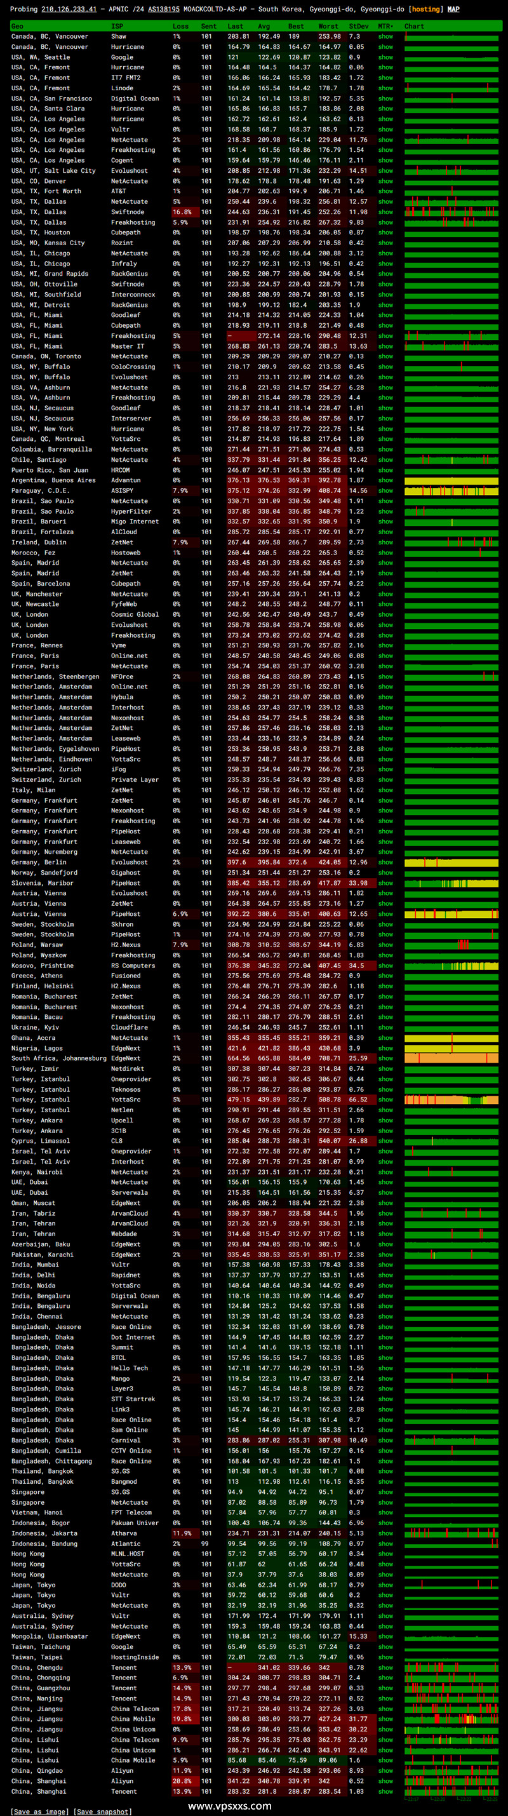
Task: Show MTR for South Africa, Johannesburg
Action: click(385, 1058)
